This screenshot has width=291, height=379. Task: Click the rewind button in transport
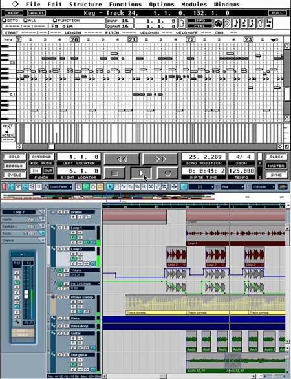pos(122,159)
